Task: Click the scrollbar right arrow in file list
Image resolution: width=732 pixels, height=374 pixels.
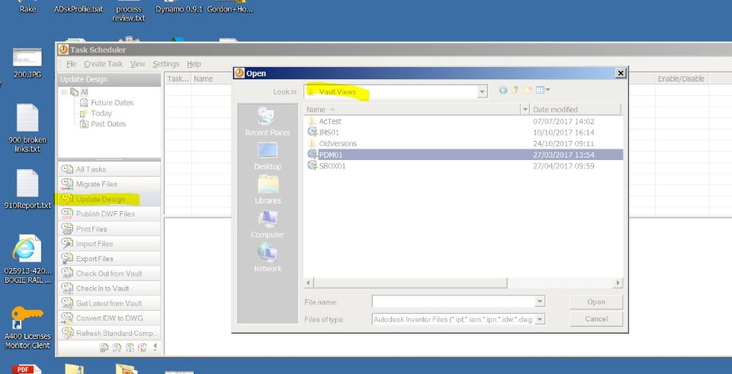Action: (x=618, y=283)
